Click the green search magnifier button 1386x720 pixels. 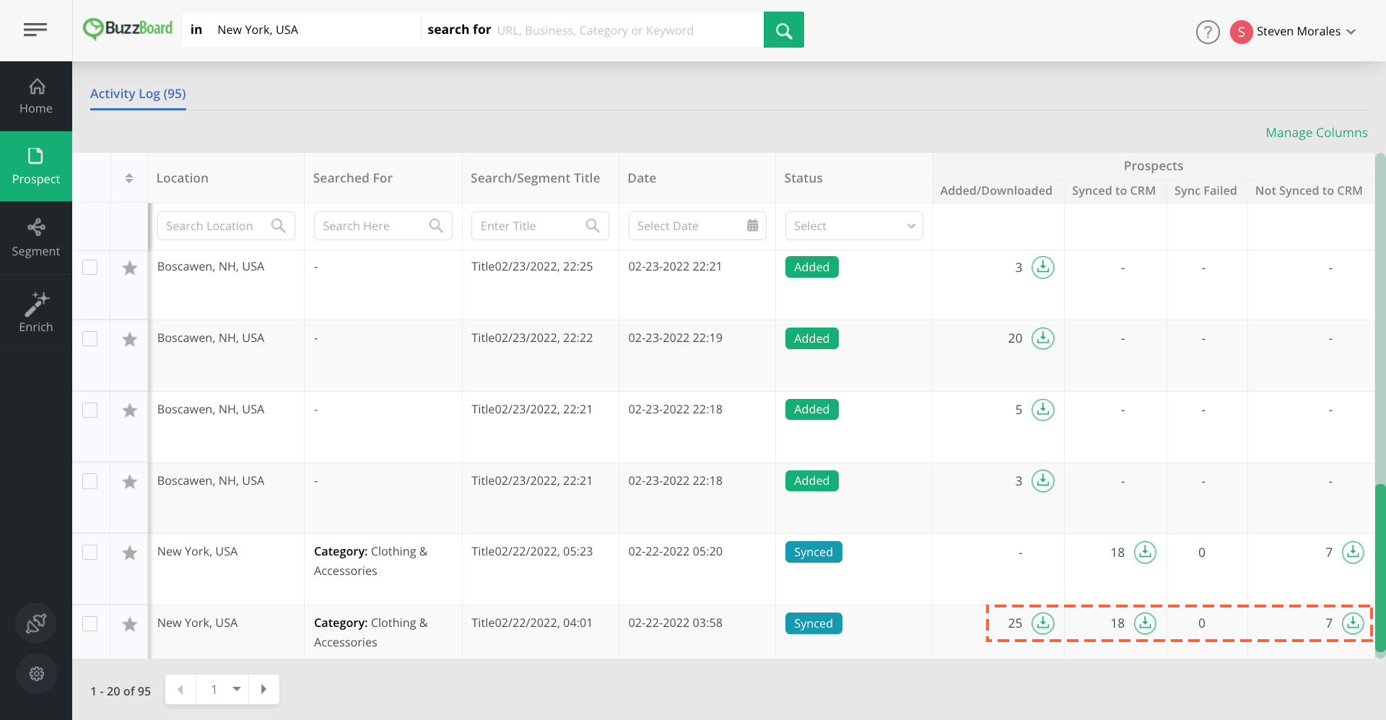784,30
